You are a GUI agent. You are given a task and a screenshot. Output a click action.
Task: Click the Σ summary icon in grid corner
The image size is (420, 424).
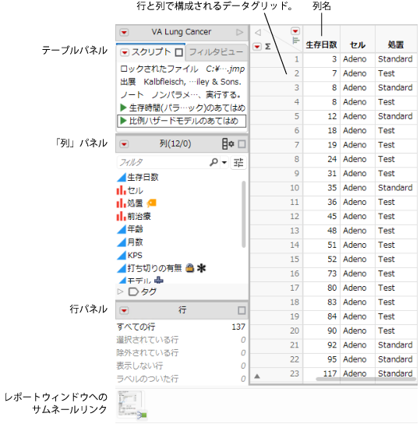click(x=267, y=47)
